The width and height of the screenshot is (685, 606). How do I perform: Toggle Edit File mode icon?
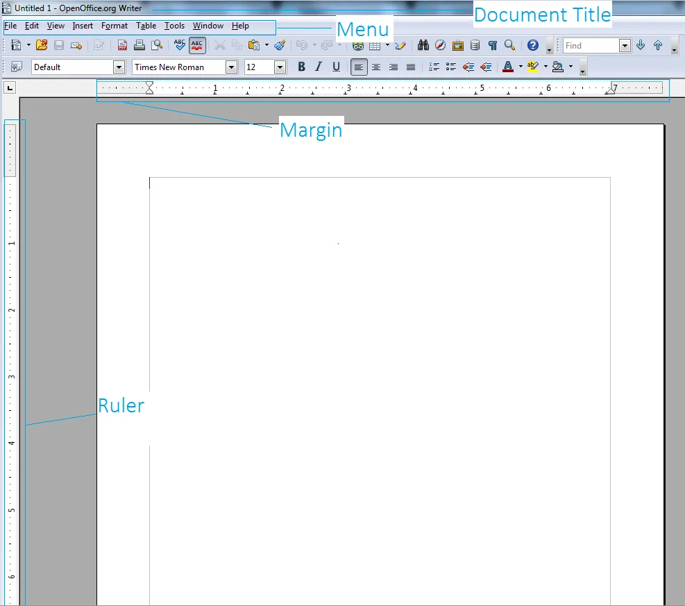99,45
